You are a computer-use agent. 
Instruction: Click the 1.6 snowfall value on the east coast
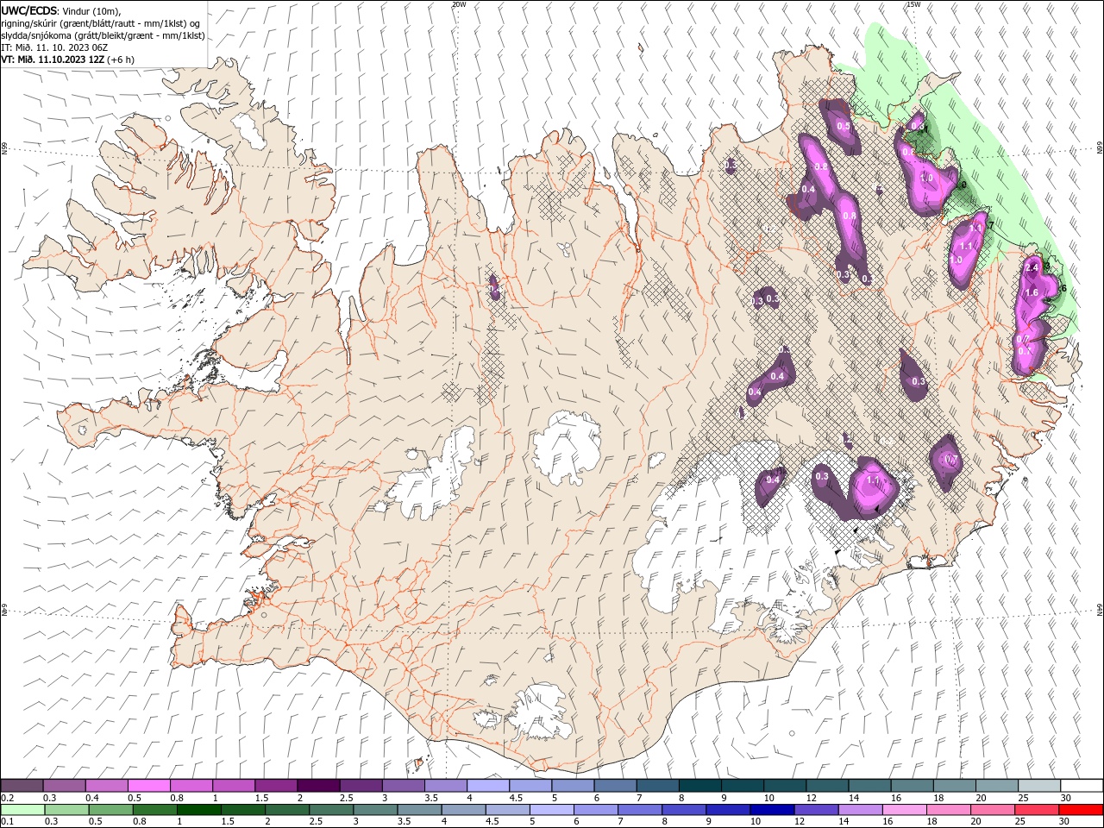[1032, 293]
